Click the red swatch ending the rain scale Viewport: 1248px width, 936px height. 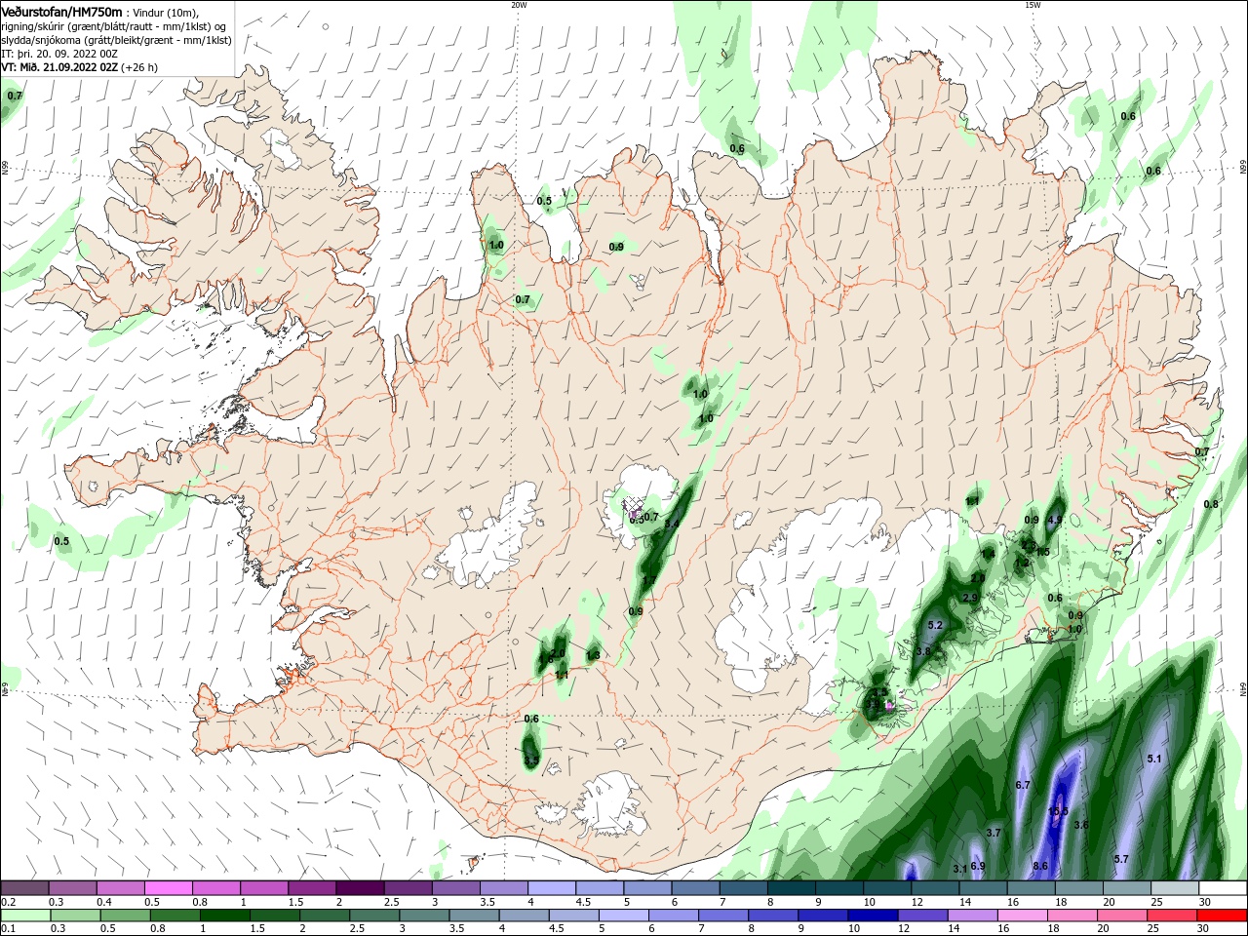(x=1223, y=916)
